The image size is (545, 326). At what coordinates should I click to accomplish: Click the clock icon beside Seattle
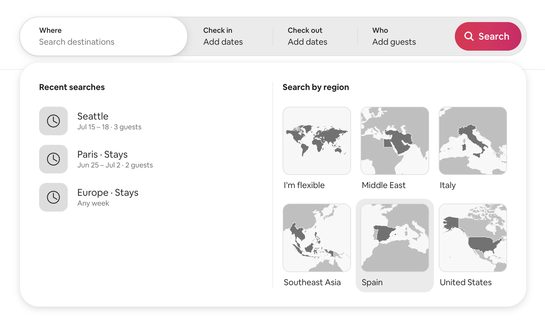click(53, 121)
